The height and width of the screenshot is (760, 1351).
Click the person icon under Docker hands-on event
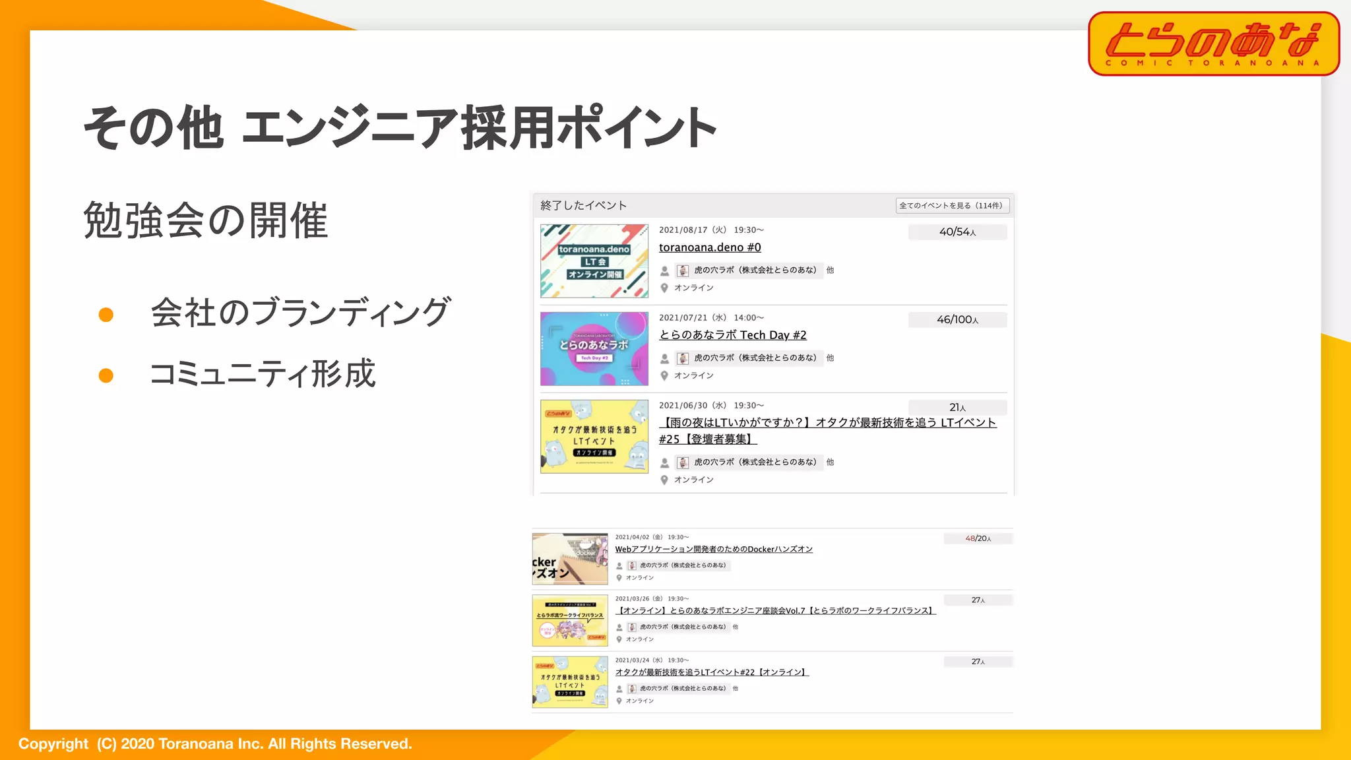click(x=619, y=565)
